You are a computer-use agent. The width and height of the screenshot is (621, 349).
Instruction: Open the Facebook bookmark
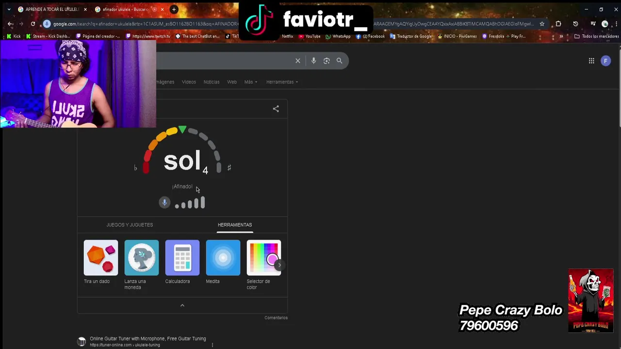tap(370, 36)
